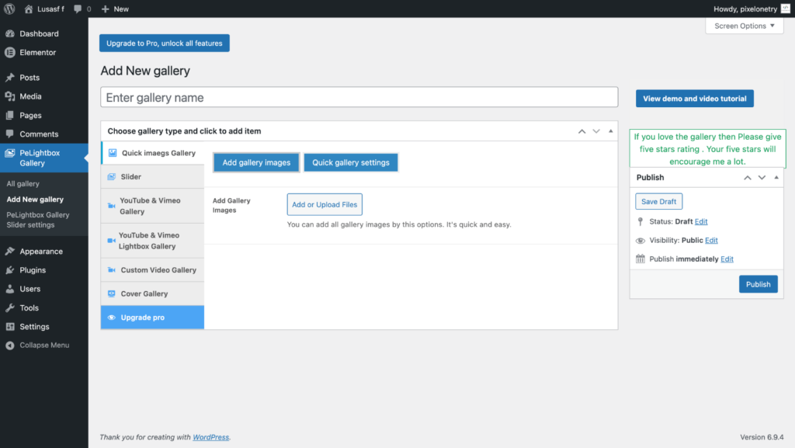The width and height of the screenshot is (795, 448).
Task: Toggle the Publish panel collapse triangle
Action: [x=776, y=177]
